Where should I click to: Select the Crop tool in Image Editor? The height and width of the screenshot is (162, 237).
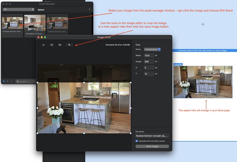(69, 45)
